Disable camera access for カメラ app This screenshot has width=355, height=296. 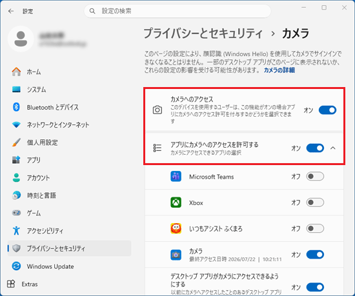coord(315,255)
